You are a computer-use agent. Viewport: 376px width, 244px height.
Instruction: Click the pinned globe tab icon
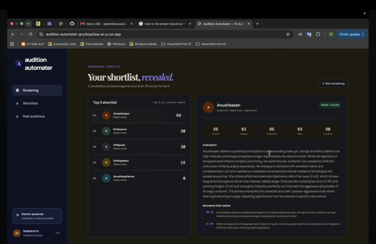(61, 24)
